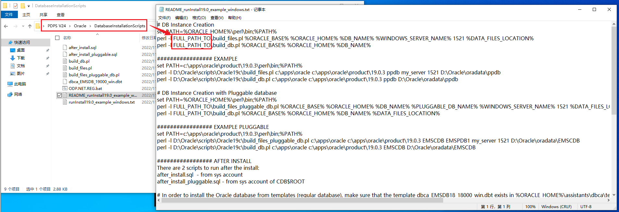Open the recent locations dropdown arrow
This screenshot has height=212, width=619.
(x=23, y=26)
